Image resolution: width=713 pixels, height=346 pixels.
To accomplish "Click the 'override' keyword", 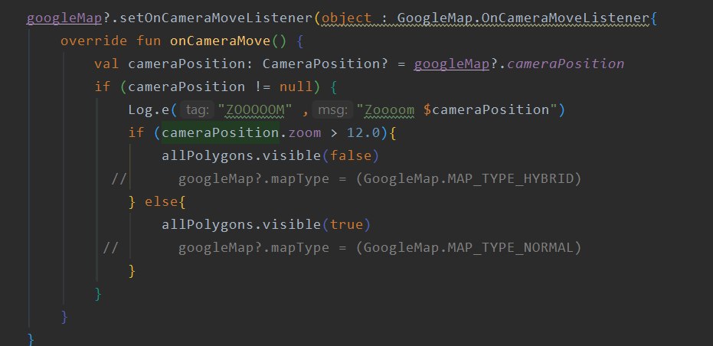I will coord(93,41).
